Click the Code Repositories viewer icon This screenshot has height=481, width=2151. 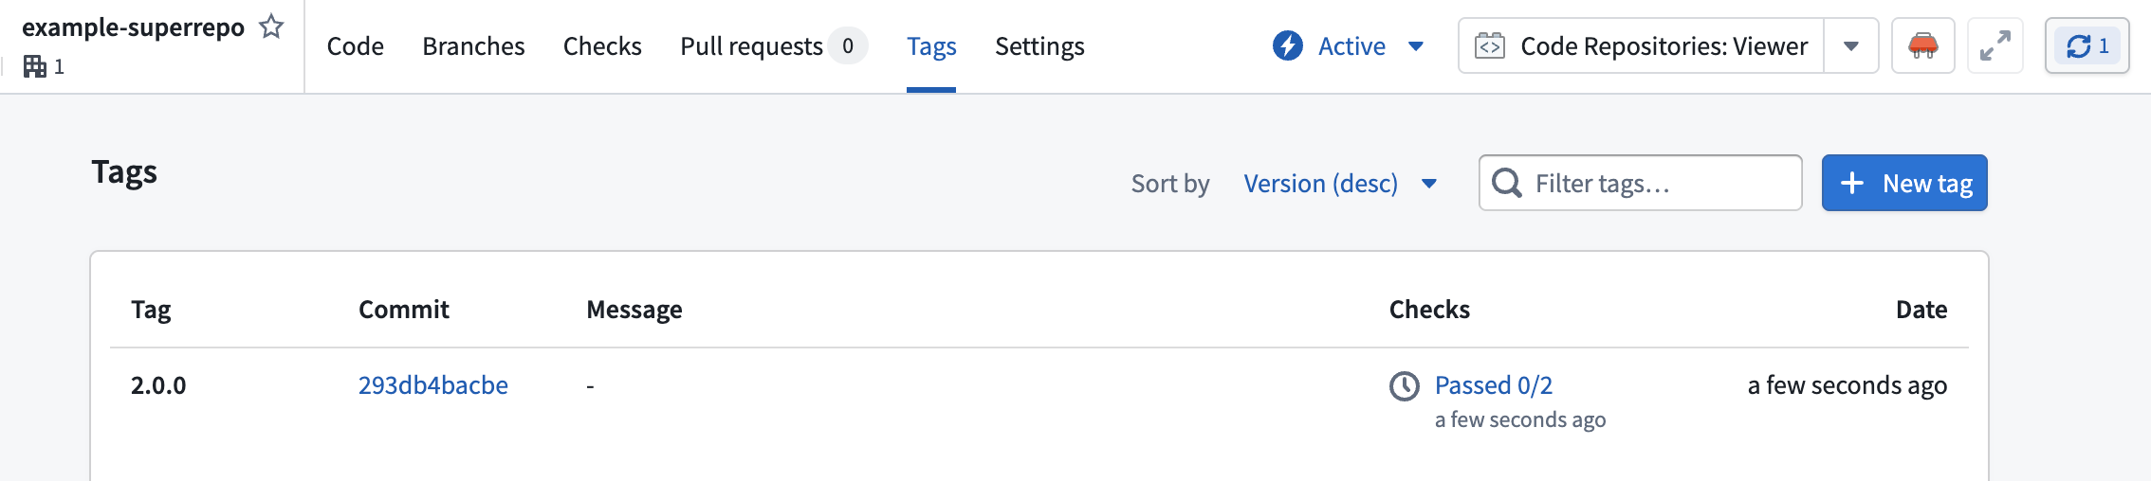(x=1489, y=45)
